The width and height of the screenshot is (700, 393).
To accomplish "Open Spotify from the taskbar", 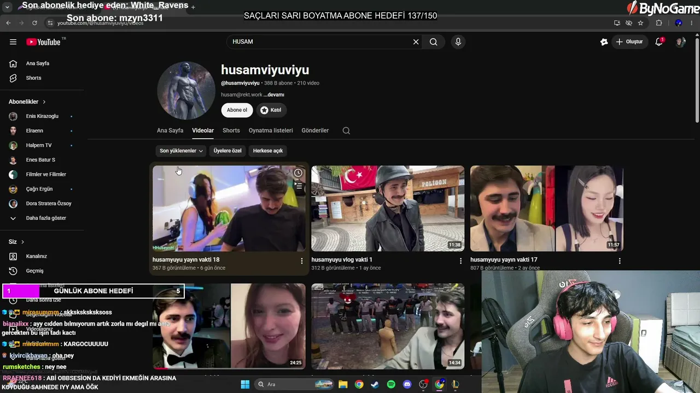I will (391, 384).
